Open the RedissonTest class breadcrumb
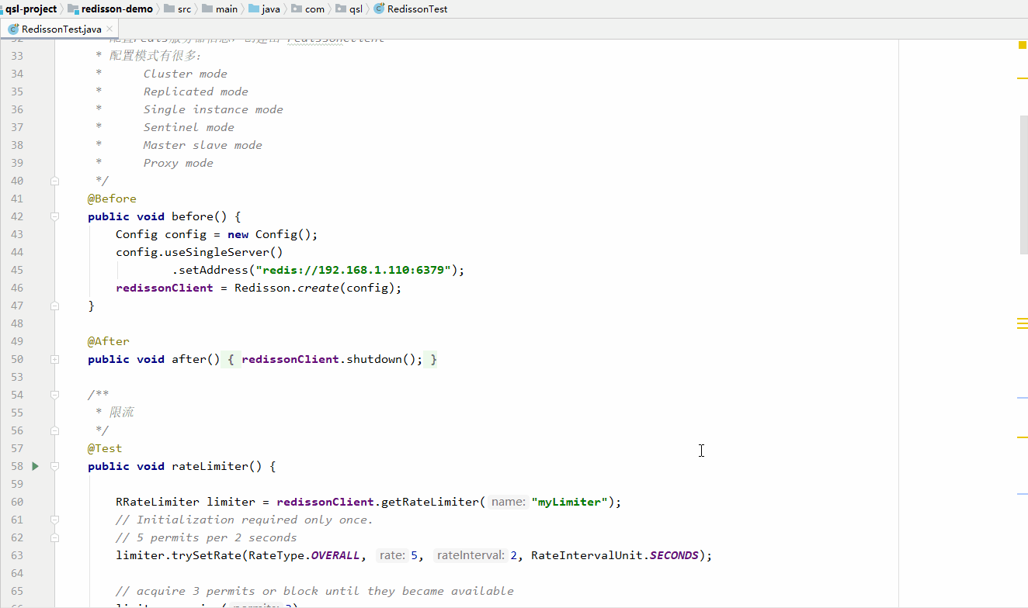The width and height of the screenshot is (1028, 608). [410, 9]
